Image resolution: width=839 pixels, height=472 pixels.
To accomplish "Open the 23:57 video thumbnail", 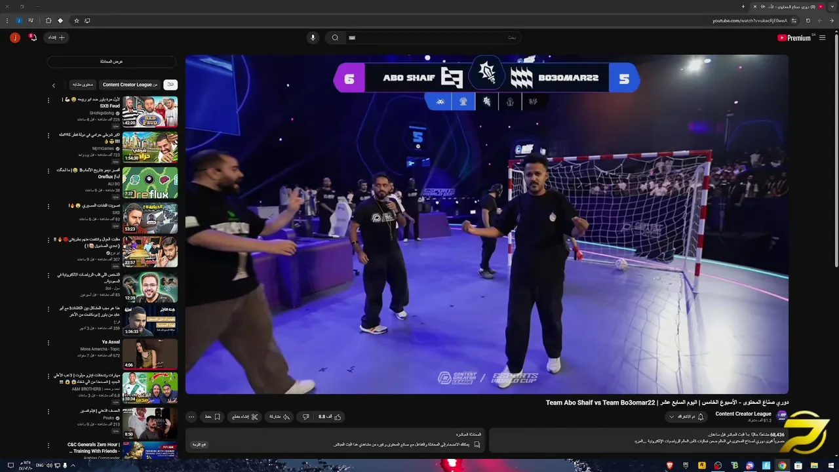I will 150,252.
